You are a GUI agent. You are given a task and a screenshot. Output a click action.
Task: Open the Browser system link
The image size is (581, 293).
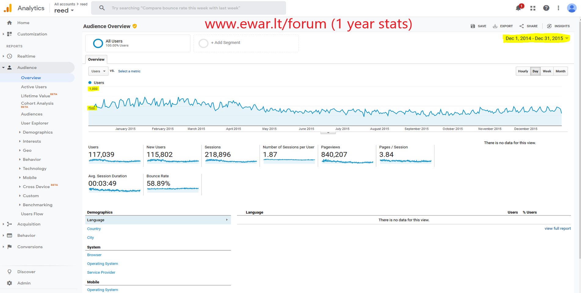point(94,255)
